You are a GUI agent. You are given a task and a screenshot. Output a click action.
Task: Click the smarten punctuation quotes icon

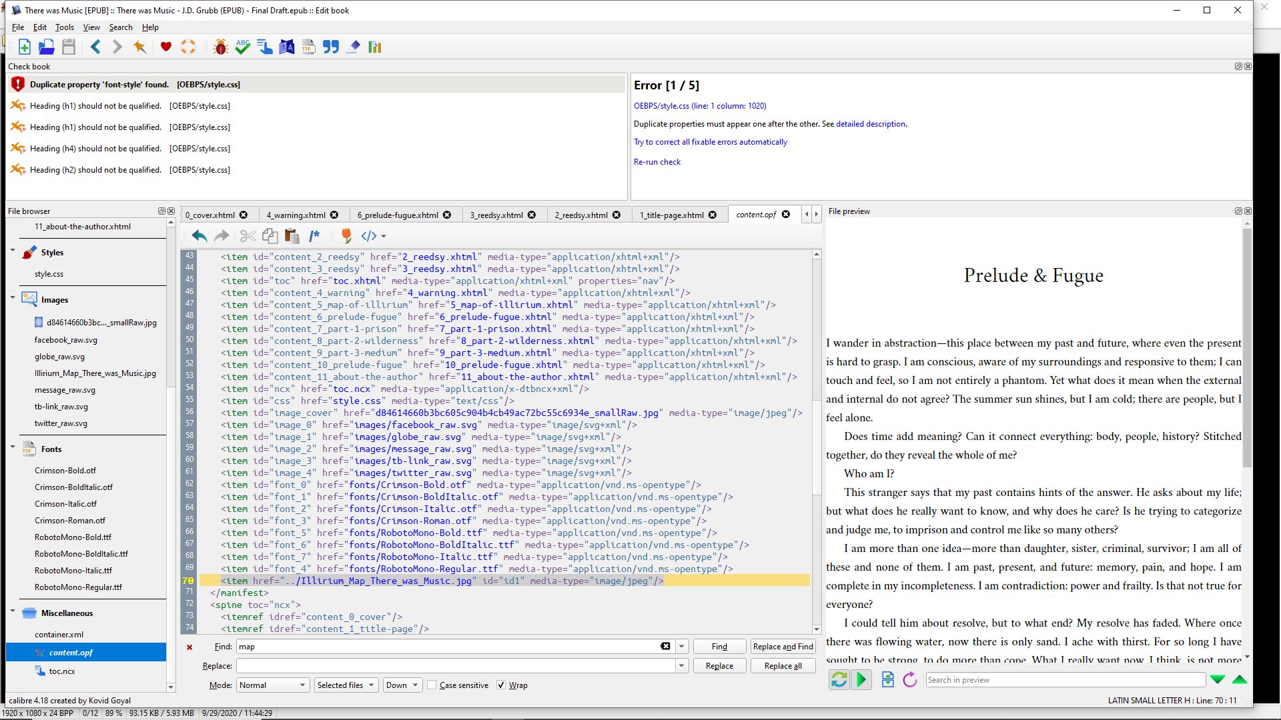coord(331,47)
